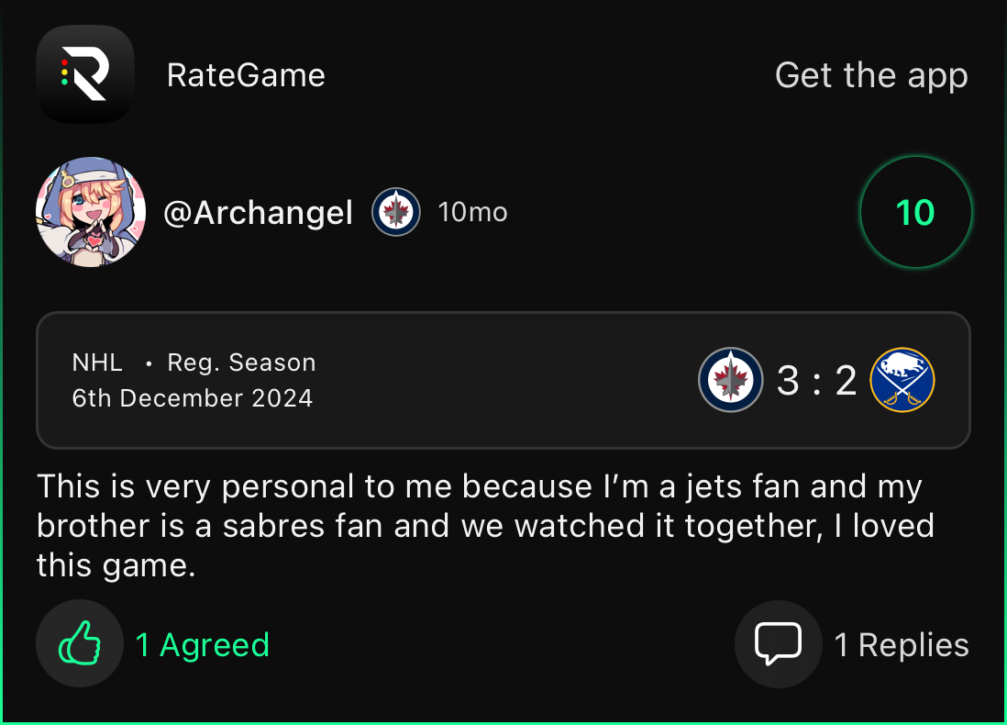Click the 6th December 2024 game date
This screenshot has height=725, width=1007.
193,398
